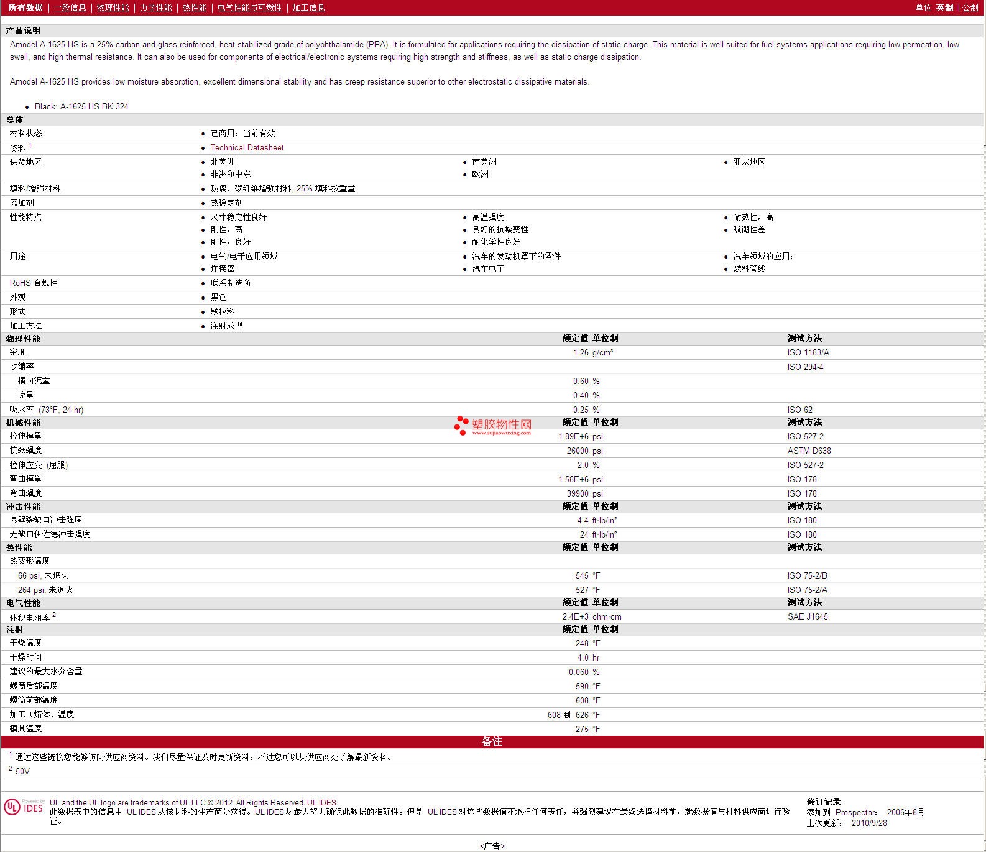986x852 pixels.
Task: Open the UL IDES link after "All Rights Reserved."
Action: pos(321,802)
